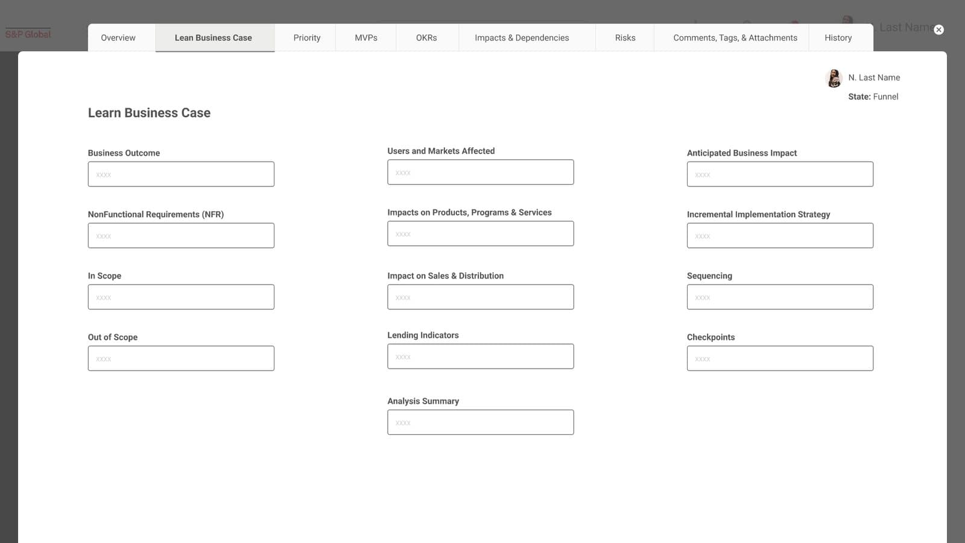
Task: Click the S&P Global logo
Action: click(x=28, y=34)
